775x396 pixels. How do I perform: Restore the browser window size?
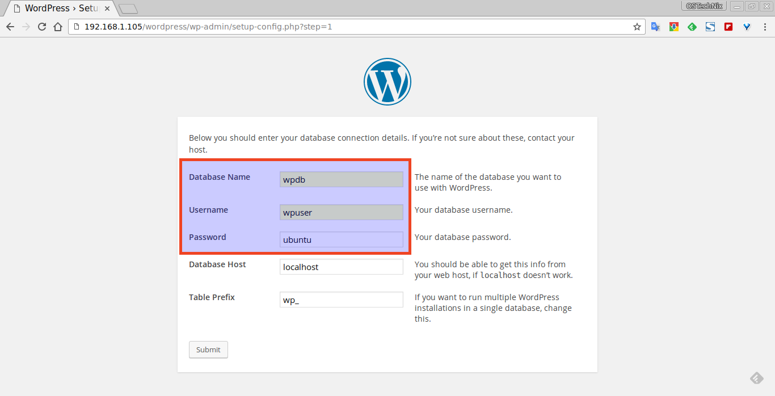[x=752, y=6]
